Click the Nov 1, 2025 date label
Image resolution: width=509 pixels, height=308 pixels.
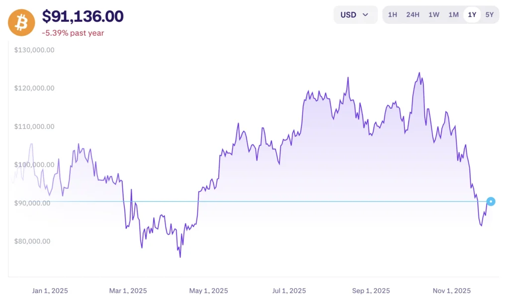451,291
